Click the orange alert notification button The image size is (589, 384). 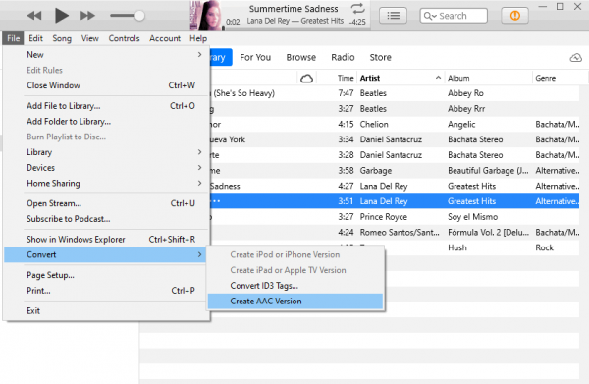(x=514, y=16)
